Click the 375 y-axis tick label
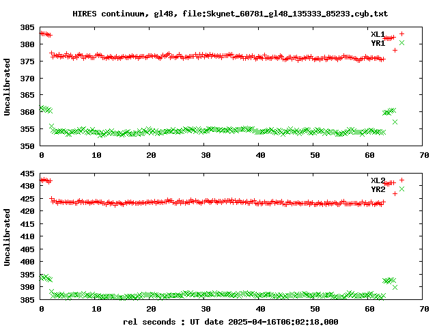Viewport: 437px width, 328px height. coord(27,61)
